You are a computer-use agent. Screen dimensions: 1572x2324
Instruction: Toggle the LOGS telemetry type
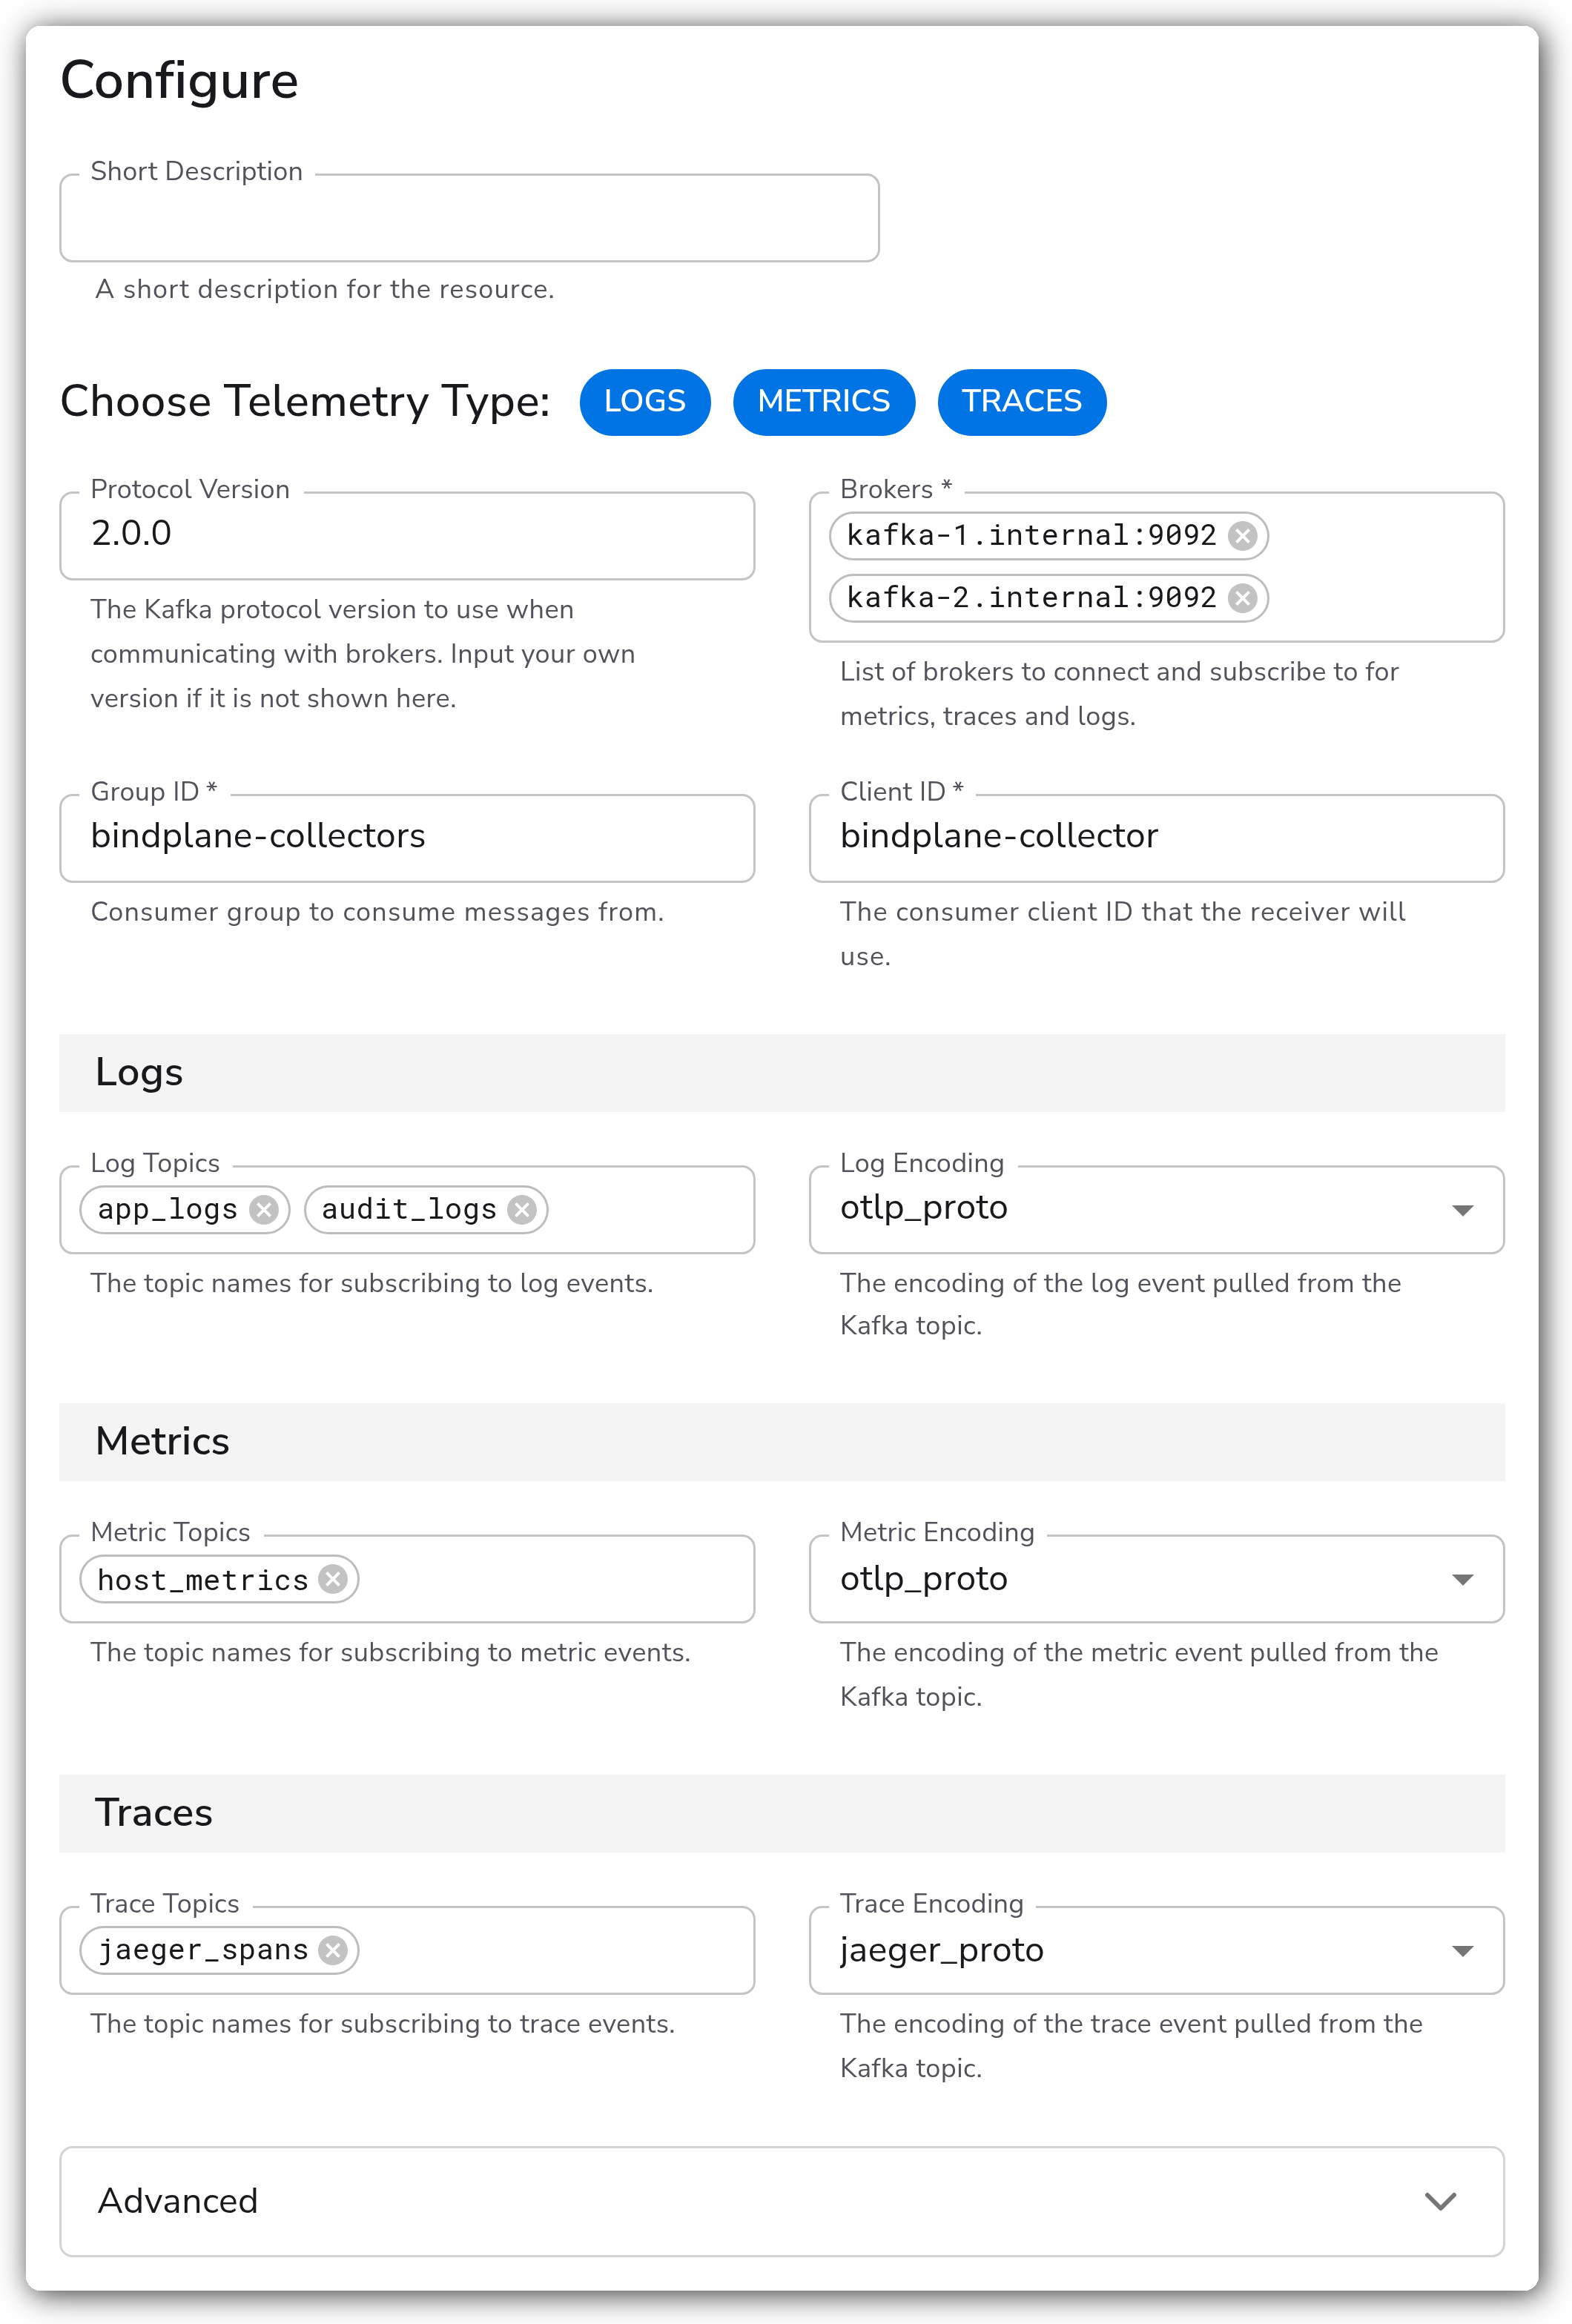[x=645, y=402]
